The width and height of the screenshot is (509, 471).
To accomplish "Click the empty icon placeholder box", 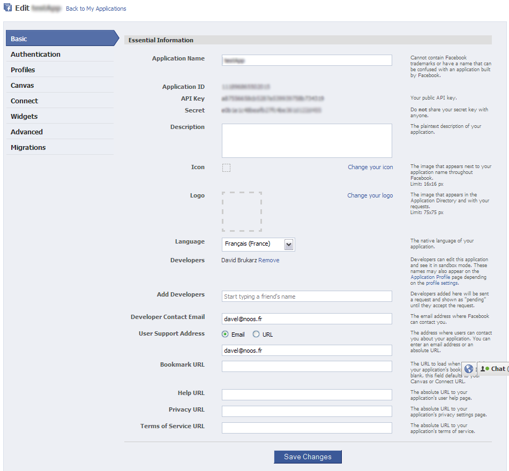I will tap(226, 168).
